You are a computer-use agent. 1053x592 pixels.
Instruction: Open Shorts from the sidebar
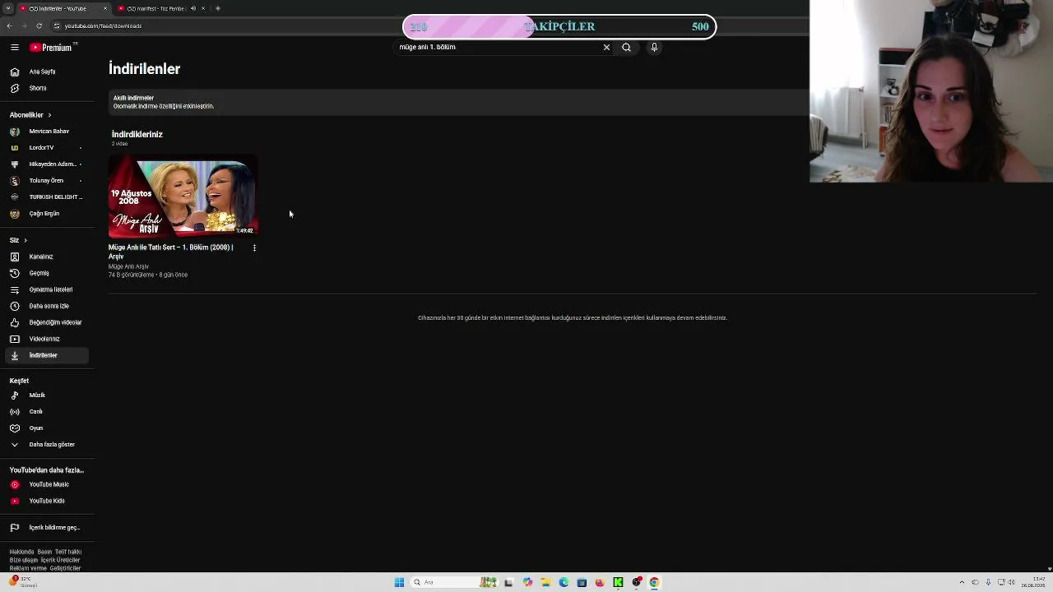click(47, 88)
